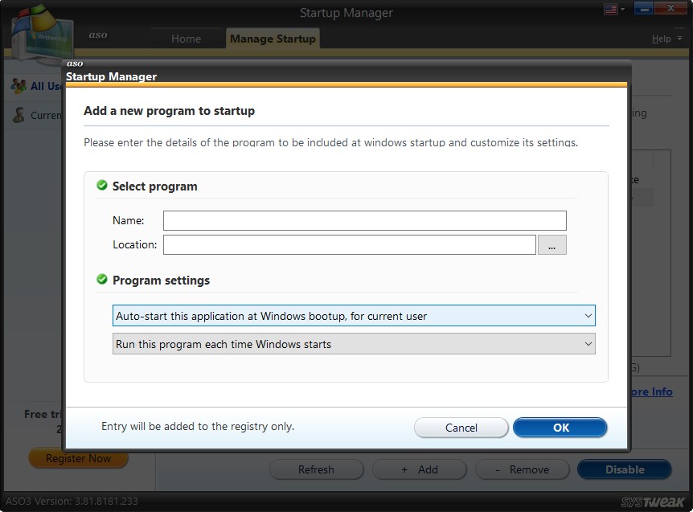693x512 pixels.
Task: Open the Help menu arrow
Action: tap(678, 38)
